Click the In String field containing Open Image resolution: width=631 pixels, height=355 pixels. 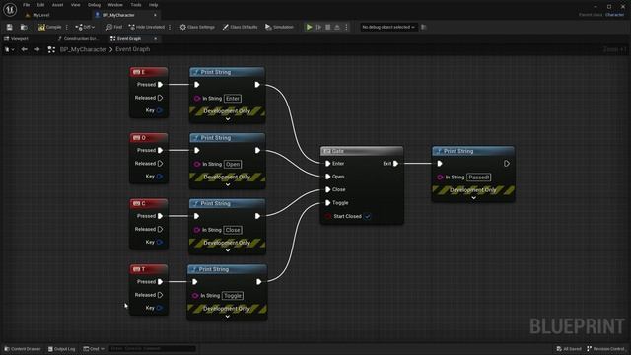[x=233, y=164]
